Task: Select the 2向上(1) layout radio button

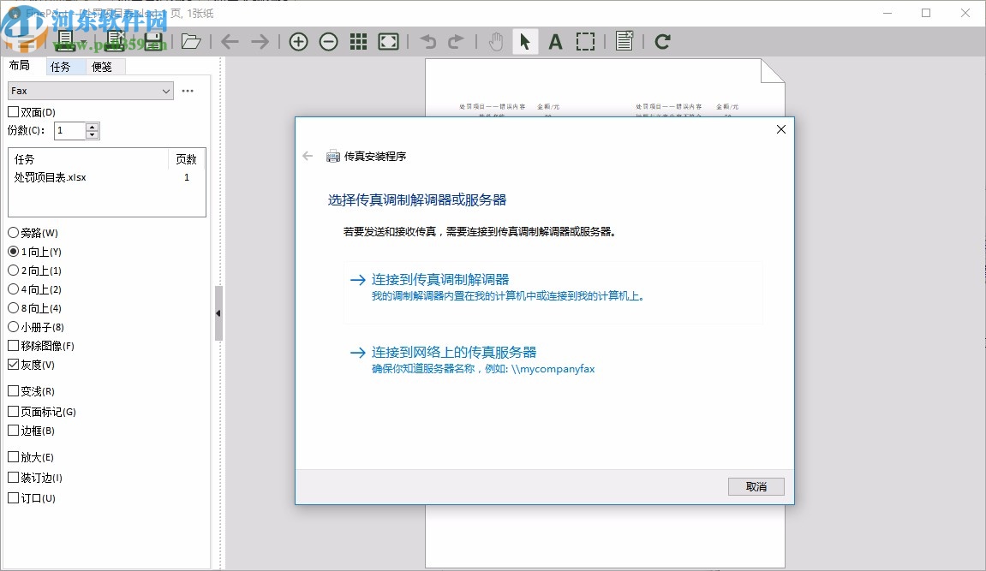Action: (x=13, y=270)
